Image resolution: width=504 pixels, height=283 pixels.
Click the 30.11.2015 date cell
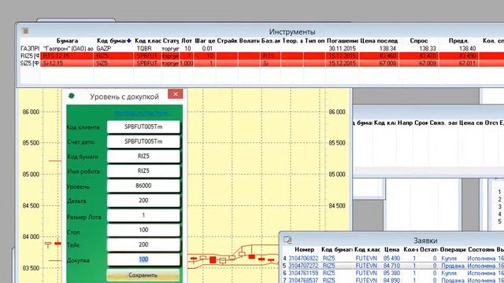[x=342, y=49]
